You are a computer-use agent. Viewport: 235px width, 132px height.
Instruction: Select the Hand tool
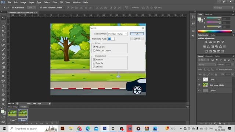click(3, 99)
